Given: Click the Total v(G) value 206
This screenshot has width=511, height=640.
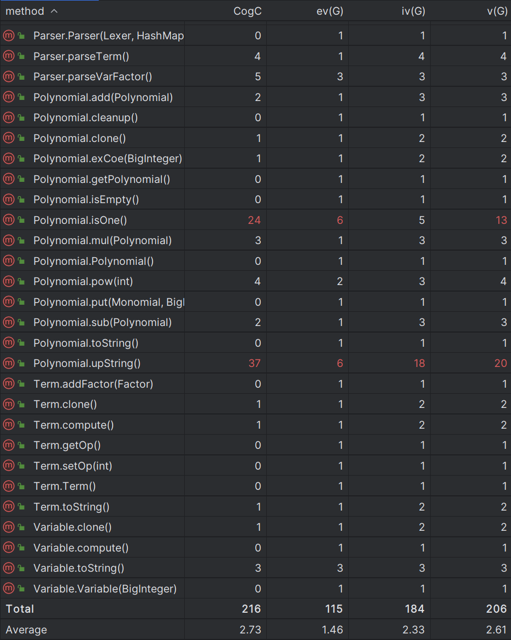Looking at the screenshot, I should click(497, 609).
